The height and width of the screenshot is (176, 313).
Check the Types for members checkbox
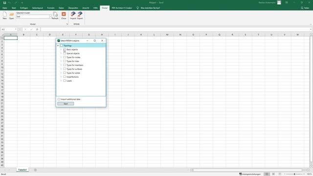click(x=65, y=65)
